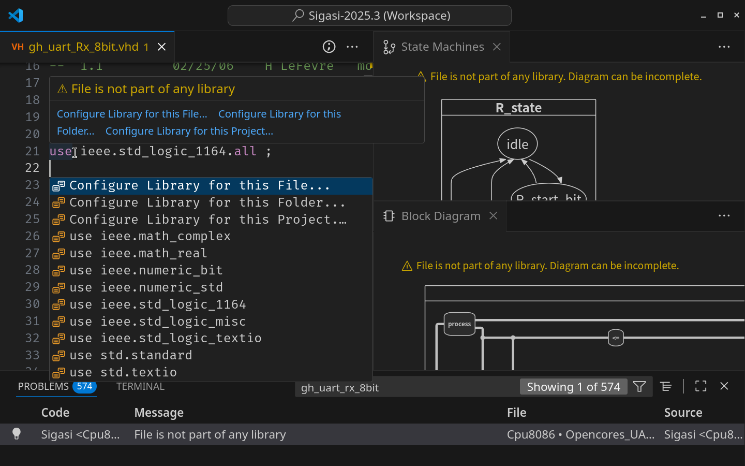The image size is (745, 466).
Task: Open the Problems filter funnel icon
Action: click(x=639, y=387)
